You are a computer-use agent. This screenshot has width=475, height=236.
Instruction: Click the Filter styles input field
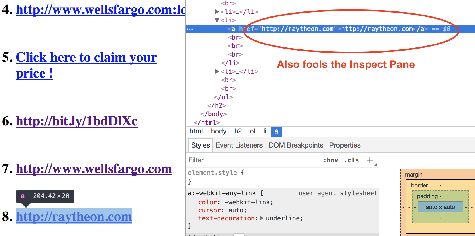[x=254, y=160]
